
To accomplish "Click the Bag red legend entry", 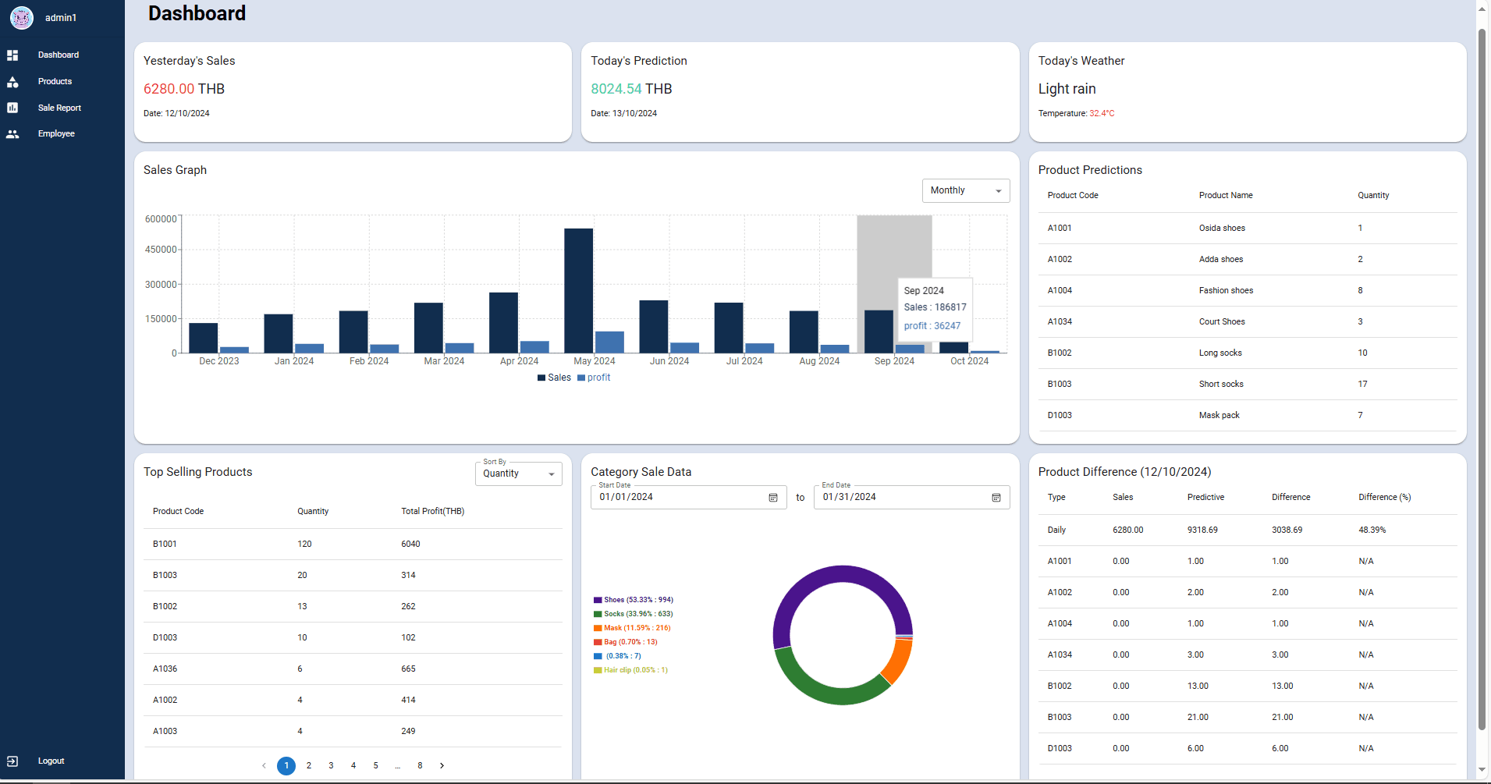I will click(626, 643).
